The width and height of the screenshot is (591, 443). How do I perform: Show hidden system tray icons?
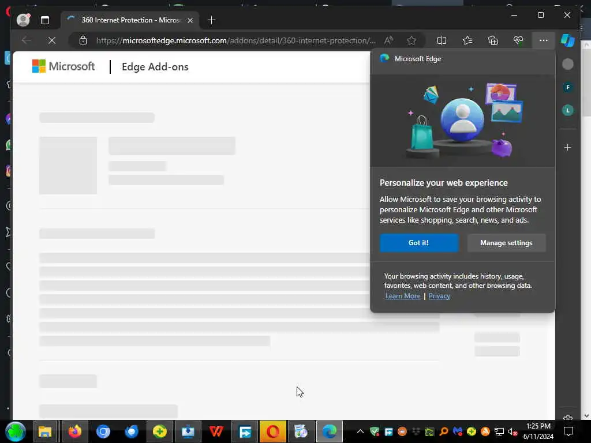point(360,431)
